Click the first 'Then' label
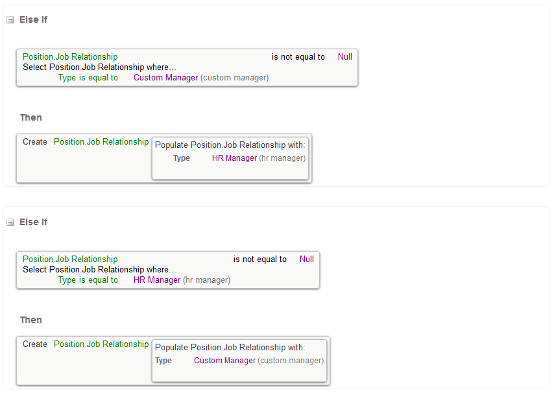 pyautogui.click(x=30, y=117)
